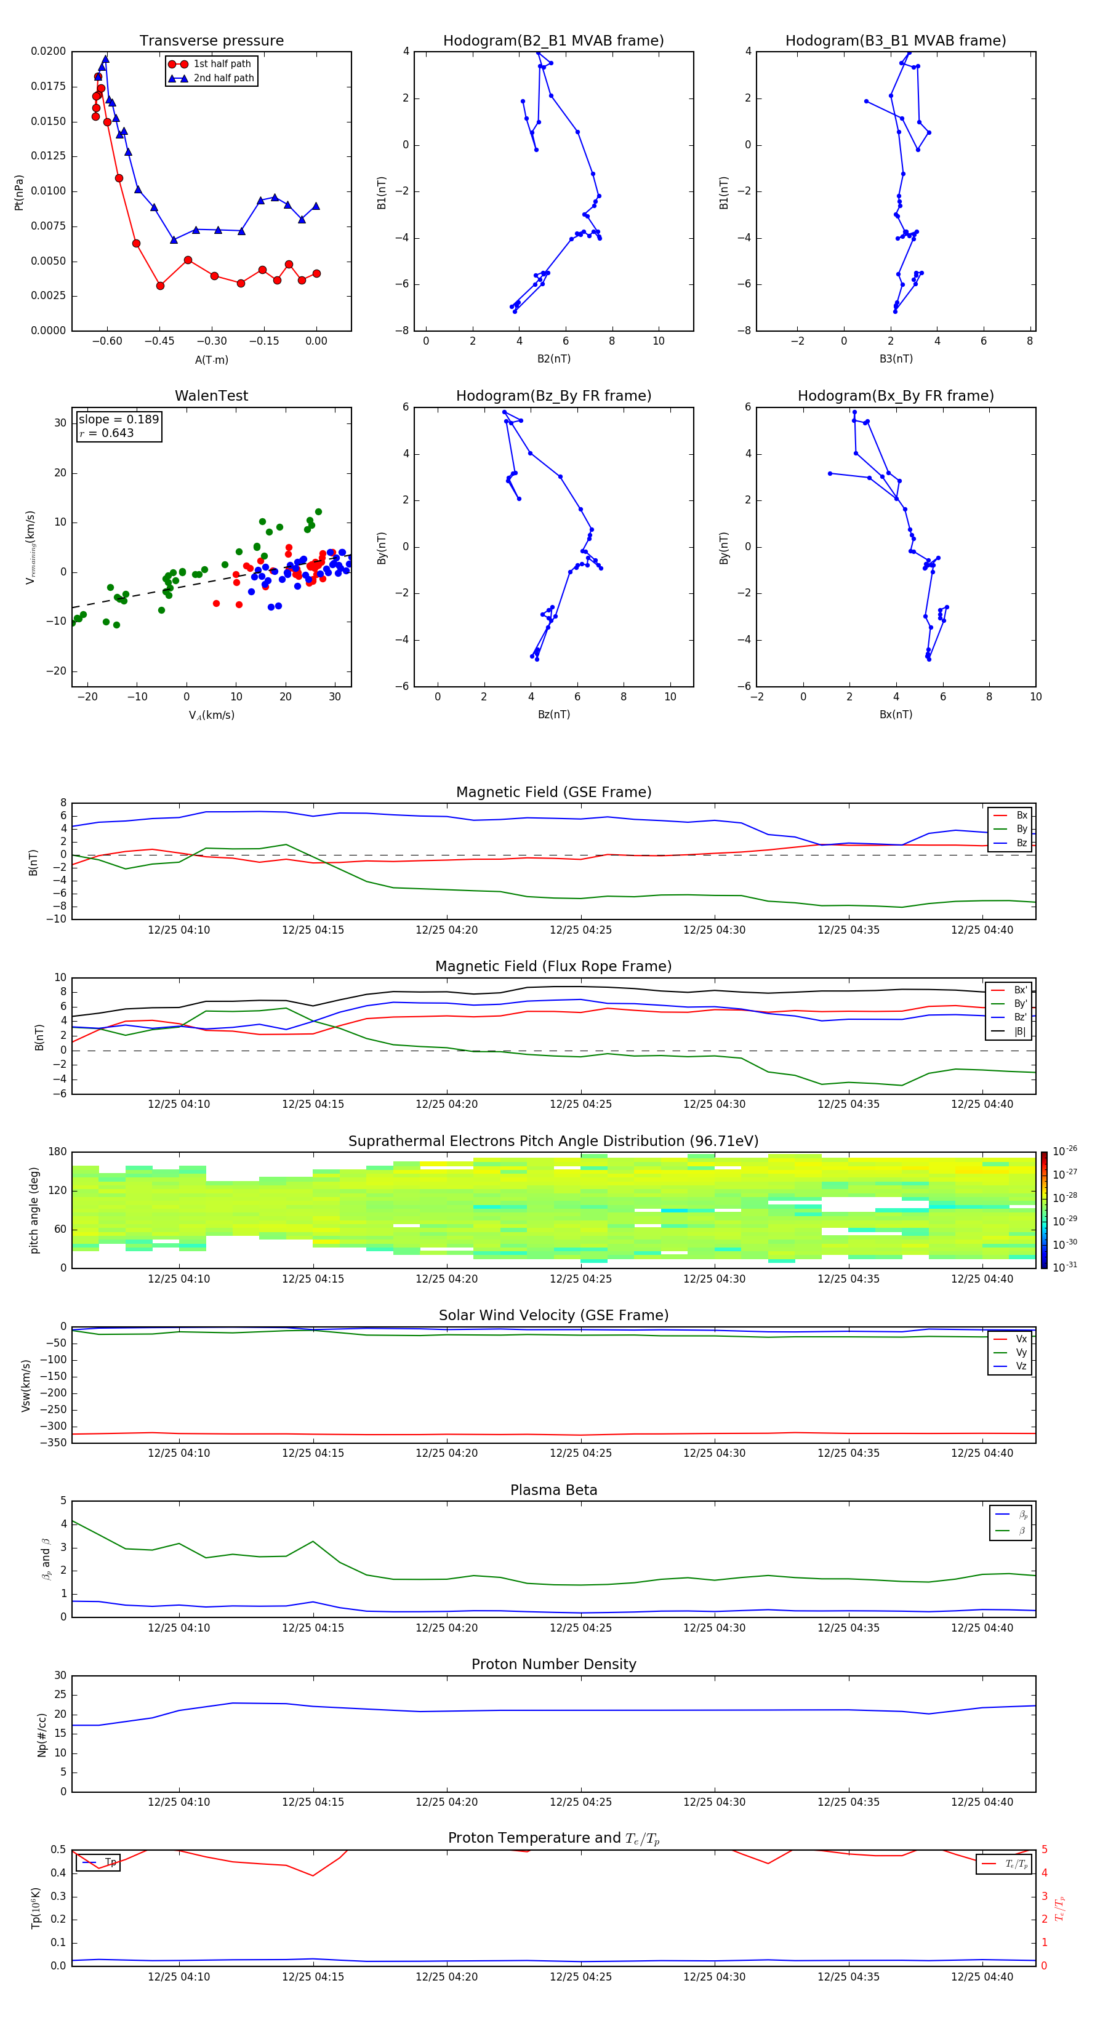Click the Magnetic Field (Flux Rope Frame) title

click(553, 967)
